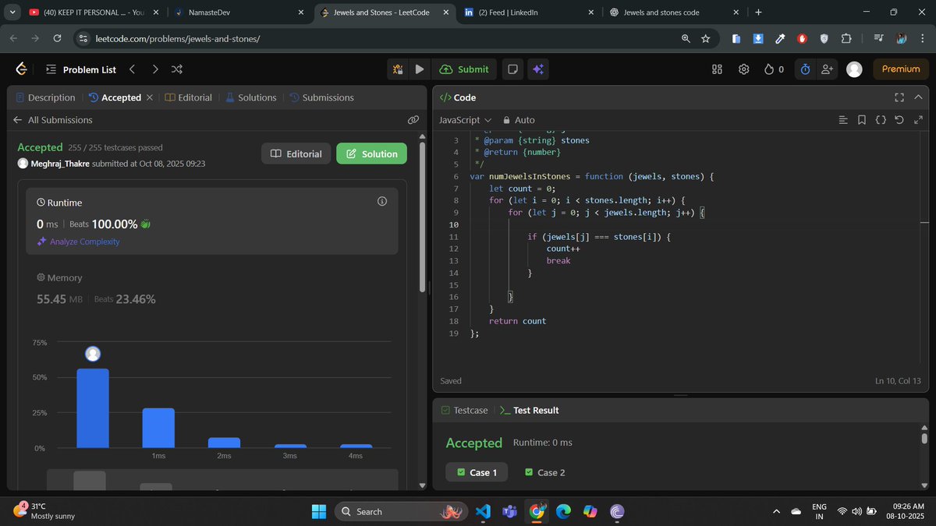Click the format code lines icon

842,120
